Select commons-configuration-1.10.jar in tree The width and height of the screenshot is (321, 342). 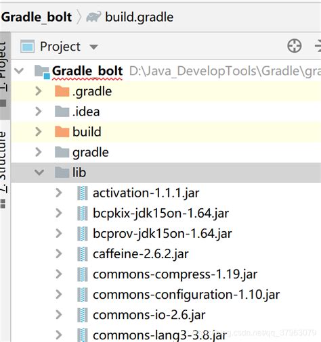(186, 295)
